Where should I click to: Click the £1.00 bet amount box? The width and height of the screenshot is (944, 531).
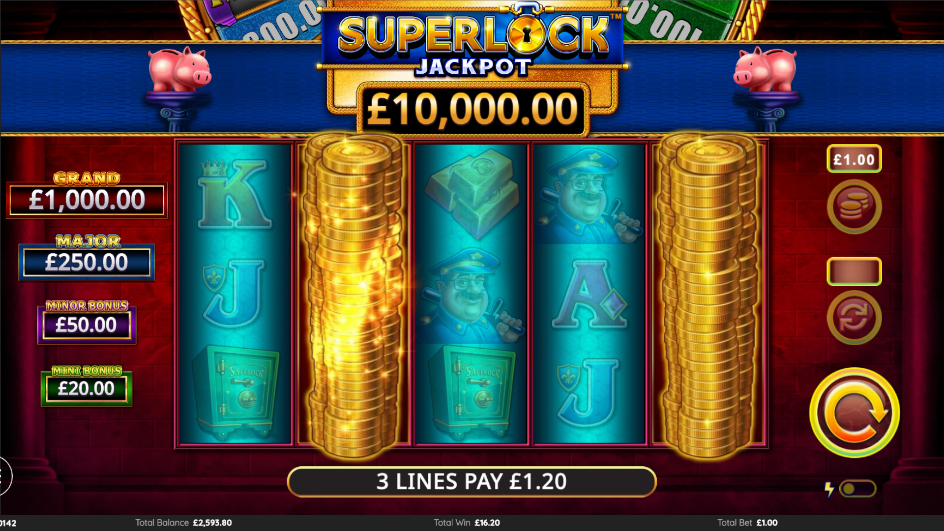coord(855,159)
